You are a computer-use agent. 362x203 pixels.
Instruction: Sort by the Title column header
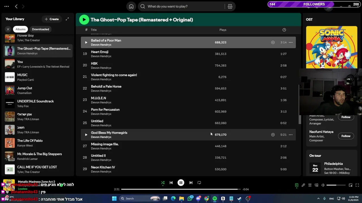(x=94, y=30)
